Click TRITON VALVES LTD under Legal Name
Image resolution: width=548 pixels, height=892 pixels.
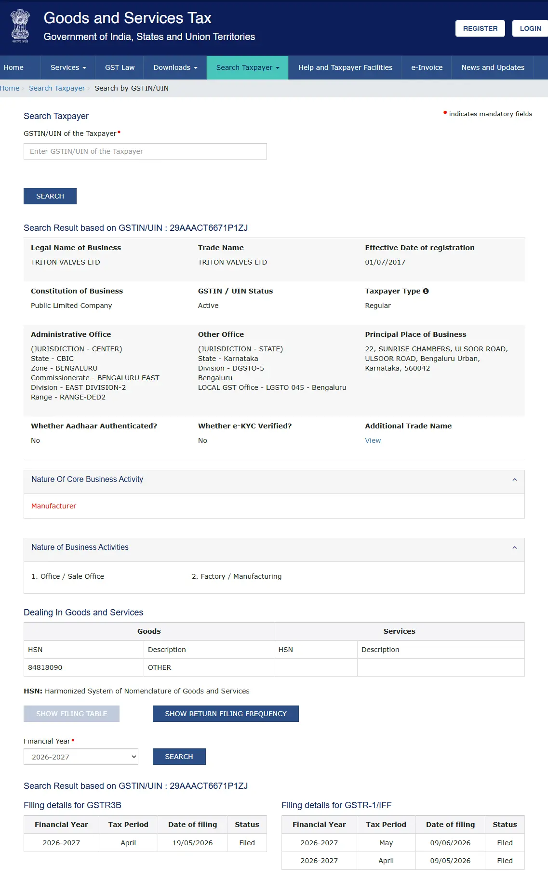(x=66, y=262)
